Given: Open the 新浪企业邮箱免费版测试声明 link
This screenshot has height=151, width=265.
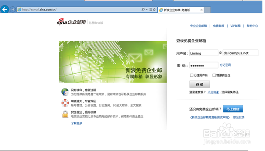Looking at the screenshot, I should (210, 117).
